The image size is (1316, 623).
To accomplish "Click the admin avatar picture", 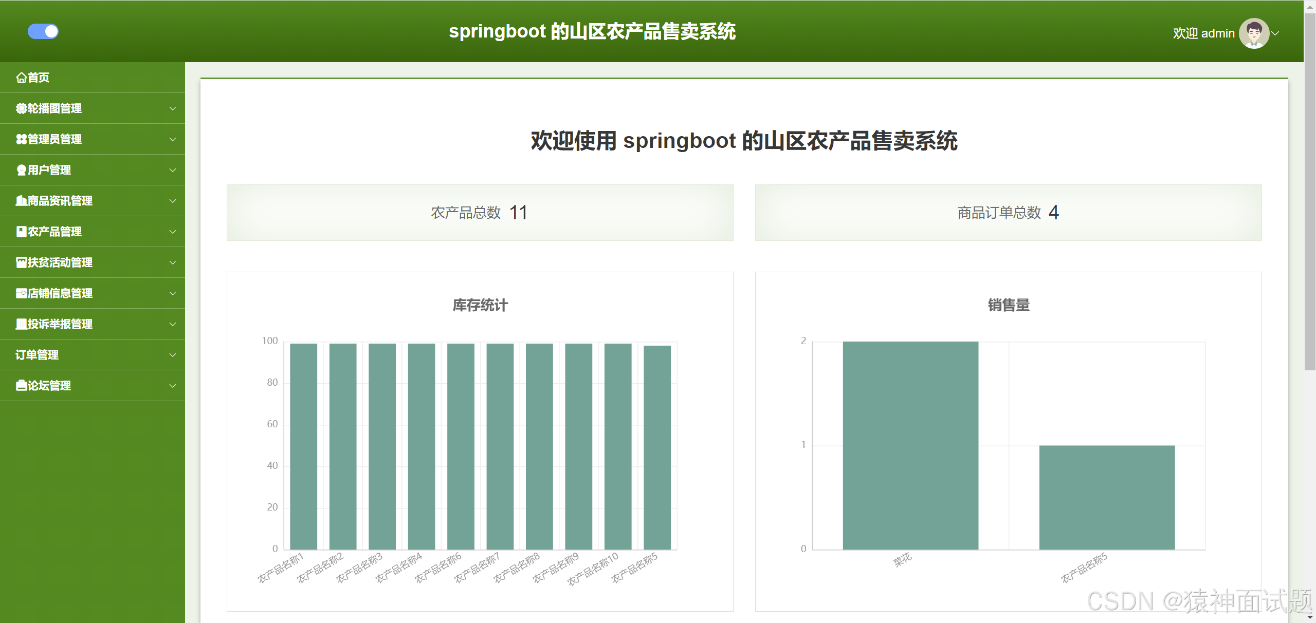I will 1253,33.
